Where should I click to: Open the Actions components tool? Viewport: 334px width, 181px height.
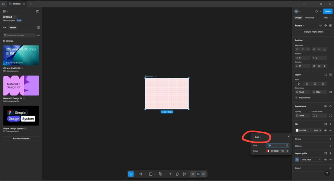click(185, 174)
